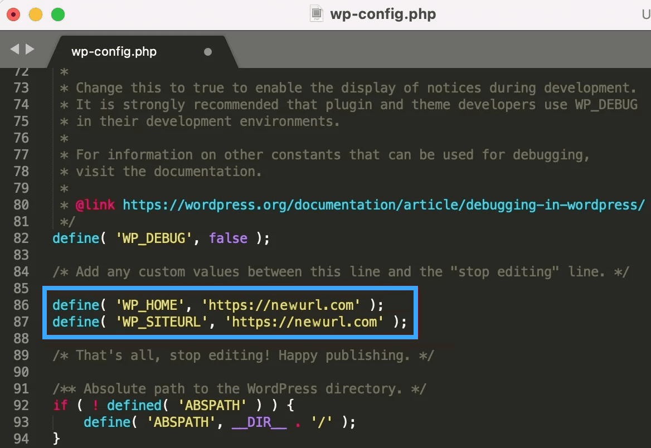Click the __DIR__ constant on line 93
This screenshot has width=651, height=448.
pyautogui.click(x=259, y=422)
